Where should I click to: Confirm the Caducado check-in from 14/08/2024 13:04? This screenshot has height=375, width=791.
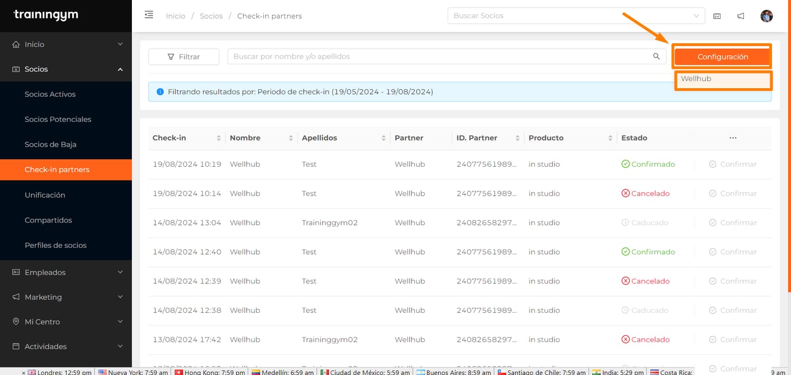[732, 223]
